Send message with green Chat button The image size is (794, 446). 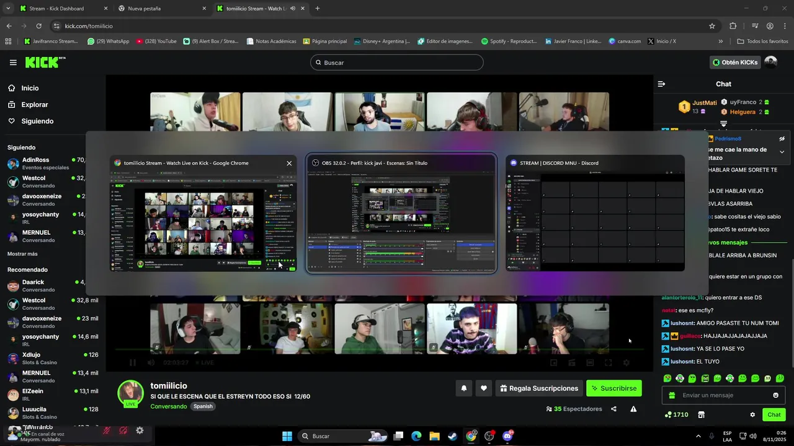click(x=774, y=414)
